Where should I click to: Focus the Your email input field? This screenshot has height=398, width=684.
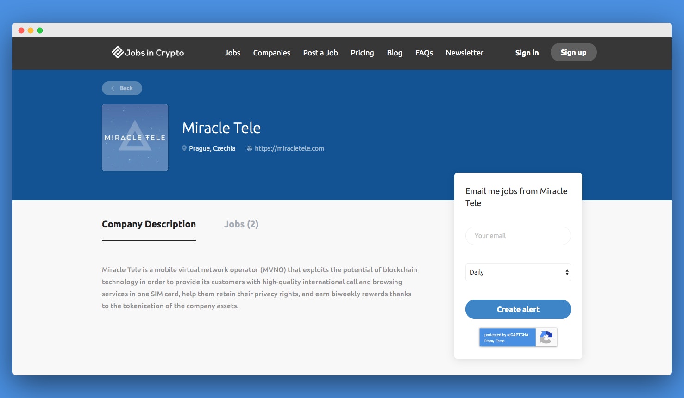(x=518, y=236)
